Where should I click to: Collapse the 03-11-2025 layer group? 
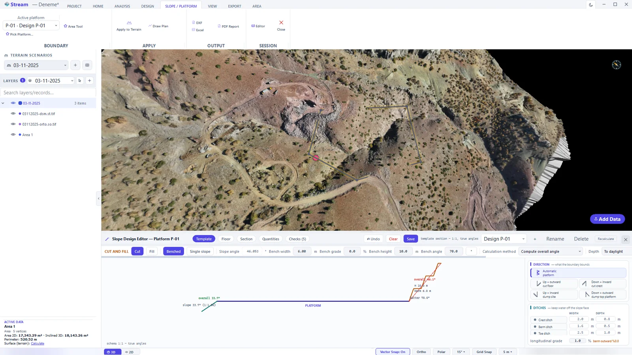click(3, 103)
